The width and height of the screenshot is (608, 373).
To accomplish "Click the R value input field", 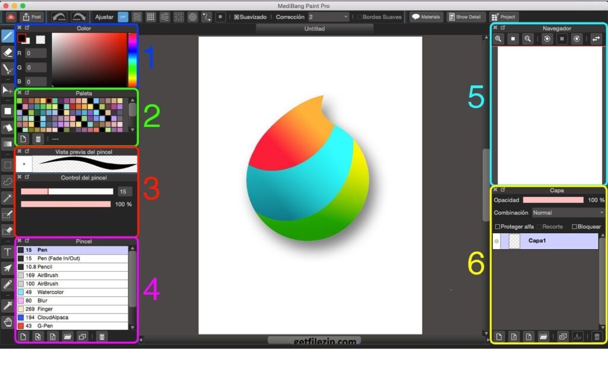I will [36, 53].
